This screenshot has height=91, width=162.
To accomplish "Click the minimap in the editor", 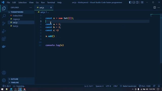I will tap(155, 15).
